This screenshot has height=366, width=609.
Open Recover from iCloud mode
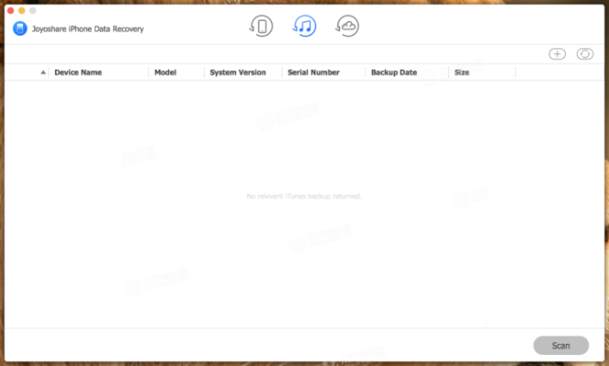(x=347, y=27)
